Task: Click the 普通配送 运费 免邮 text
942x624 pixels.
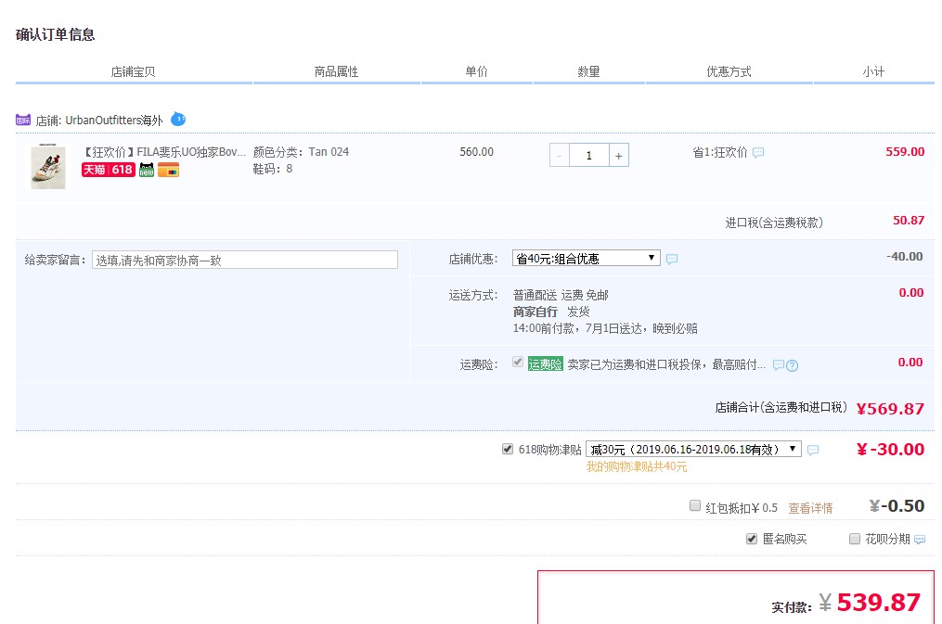Action: [x=561, y=295]
